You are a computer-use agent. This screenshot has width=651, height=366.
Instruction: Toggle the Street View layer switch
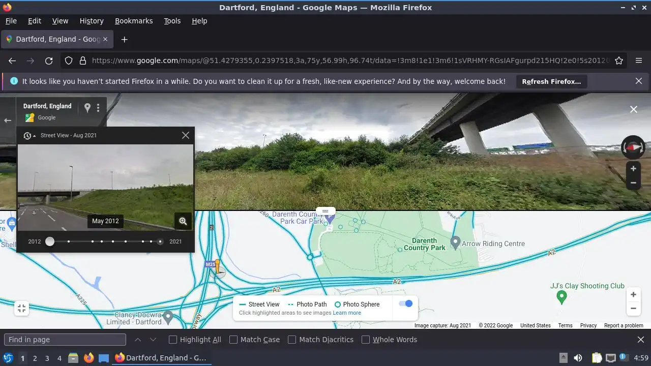(x=405, y=303)
